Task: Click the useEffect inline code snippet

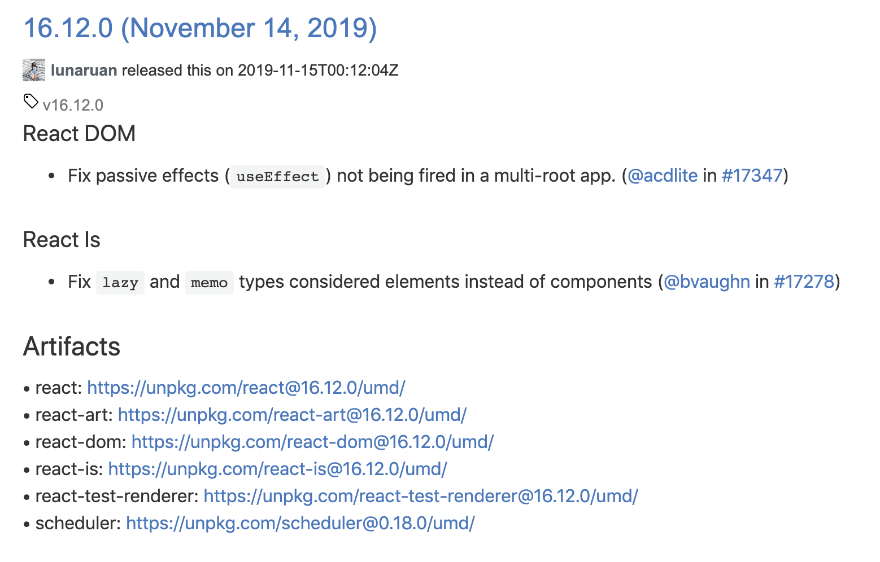Action: [x=277, y=177]
